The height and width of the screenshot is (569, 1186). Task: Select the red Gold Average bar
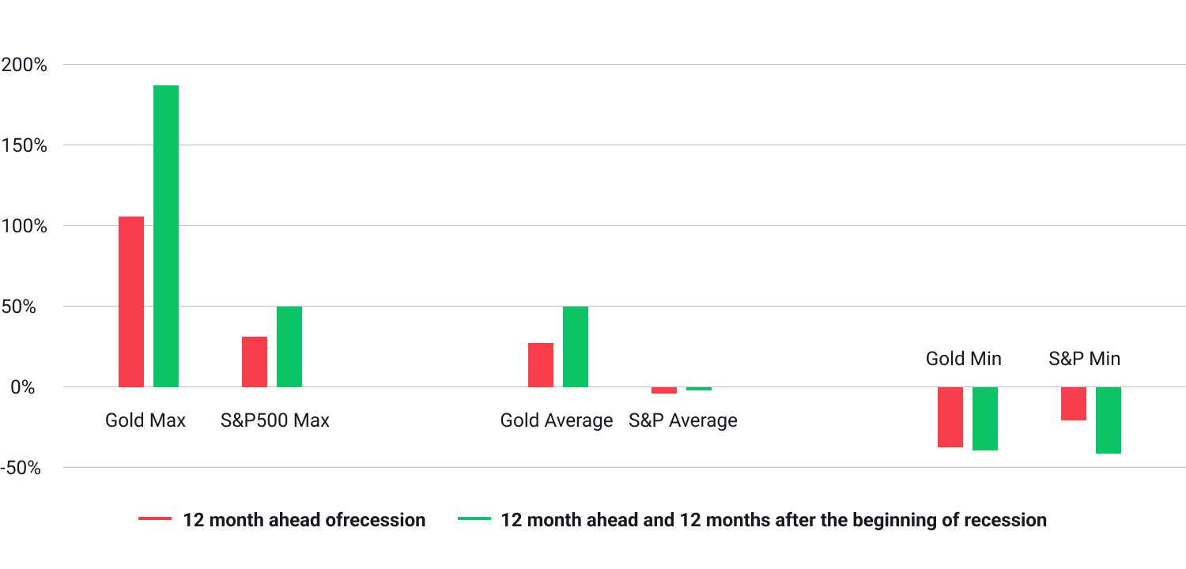click(x=541, y=364)
